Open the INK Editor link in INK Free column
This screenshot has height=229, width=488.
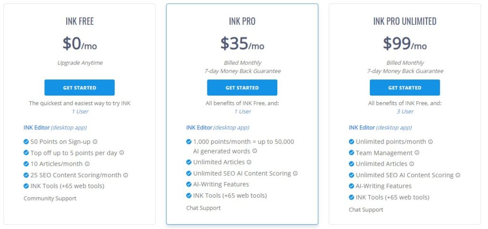(x=36, y=127)
